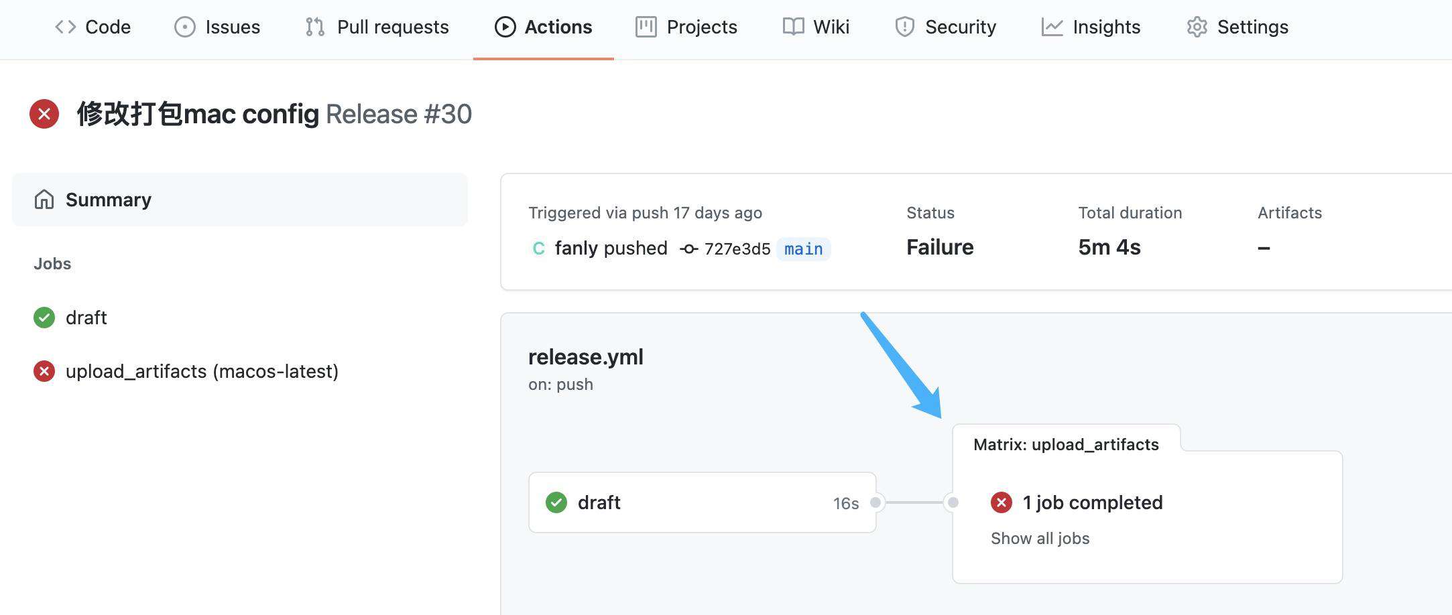Click the Jobs sidebar heading

(x=52, y=264)
